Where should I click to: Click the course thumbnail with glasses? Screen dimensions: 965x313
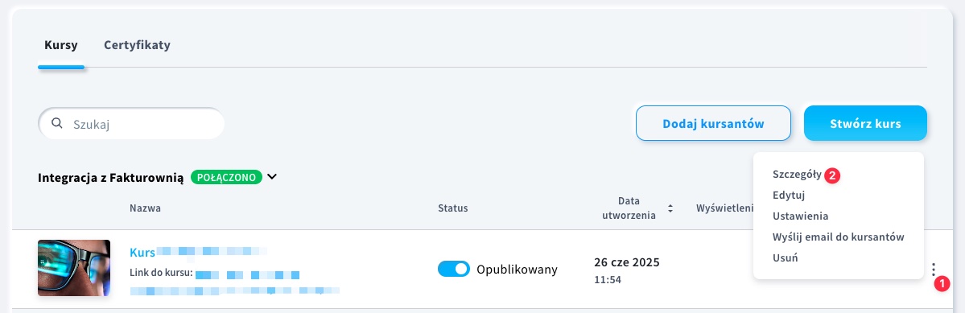coord(74,268)
